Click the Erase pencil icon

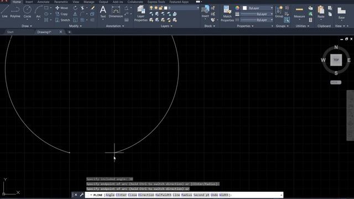click(x=92, y=8)
